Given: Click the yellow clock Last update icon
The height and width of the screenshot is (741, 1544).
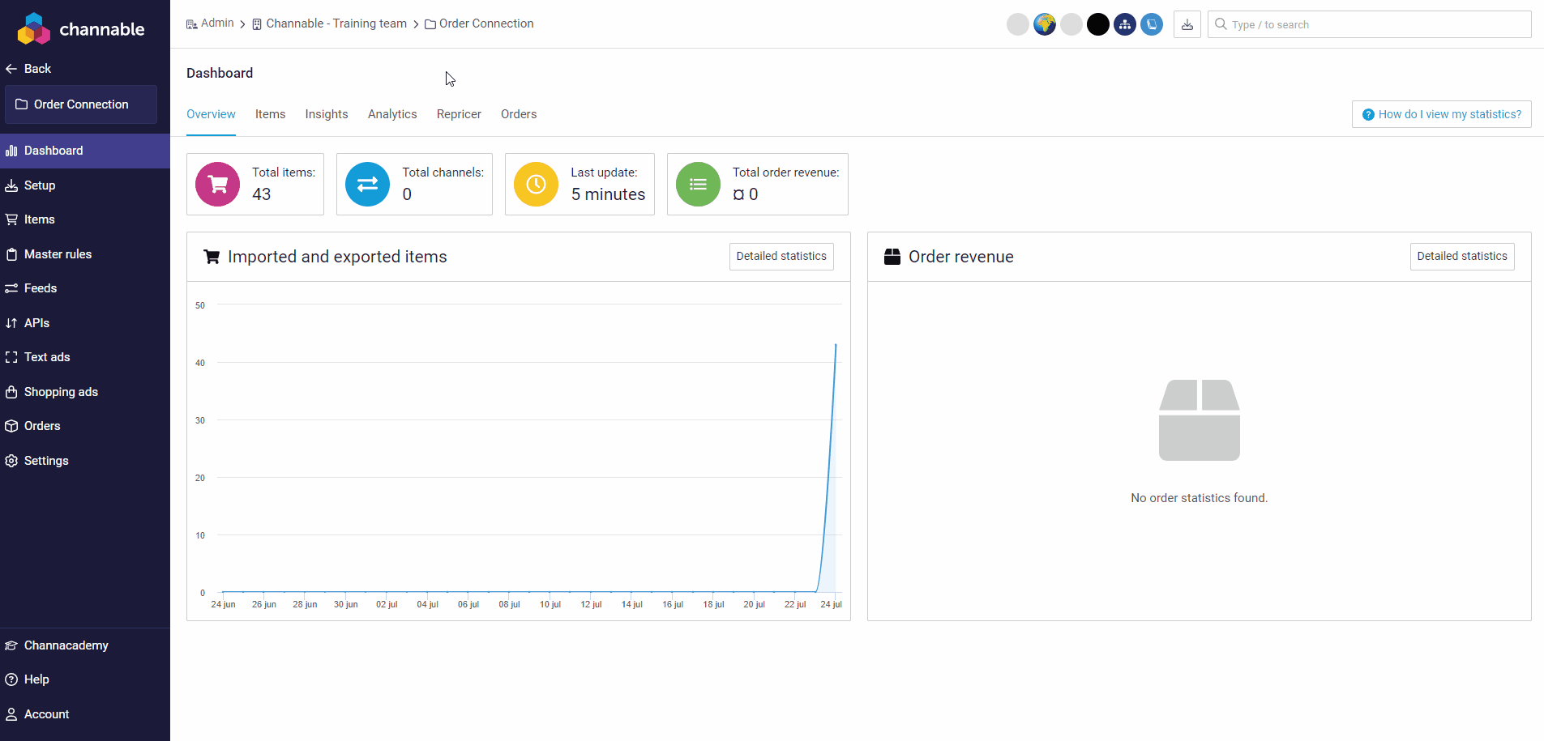Looking at the screenshot, I should [x=536, y=185].
